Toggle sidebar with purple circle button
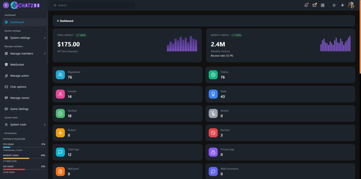 point(6,5)
